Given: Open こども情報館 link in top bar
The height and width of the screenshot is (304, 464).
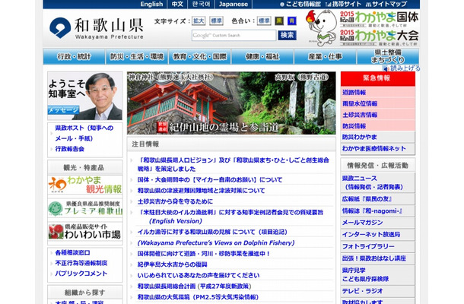Looking at the screenshot, I should click(x=300, y=4).
